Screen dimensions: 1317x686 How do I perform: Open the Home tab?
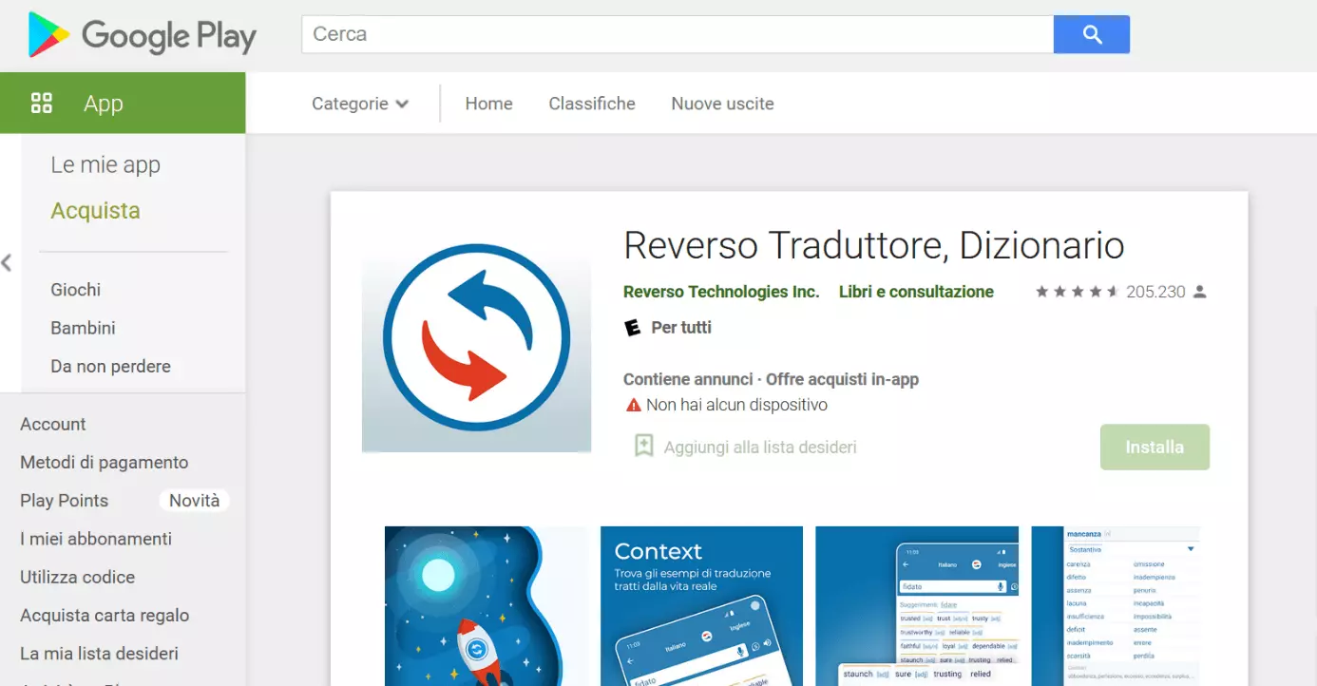click(488, 104)
